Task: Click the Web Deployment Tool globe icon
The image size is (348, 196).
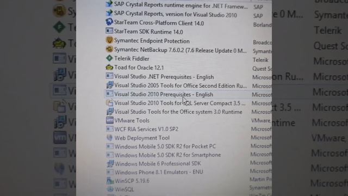Action: pyautogui.click(x=110, y=138)
